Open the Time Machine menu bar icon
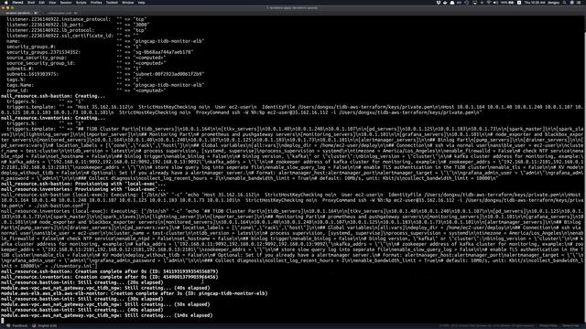This screenshot has height=329, width=586. tap(466, 2)
